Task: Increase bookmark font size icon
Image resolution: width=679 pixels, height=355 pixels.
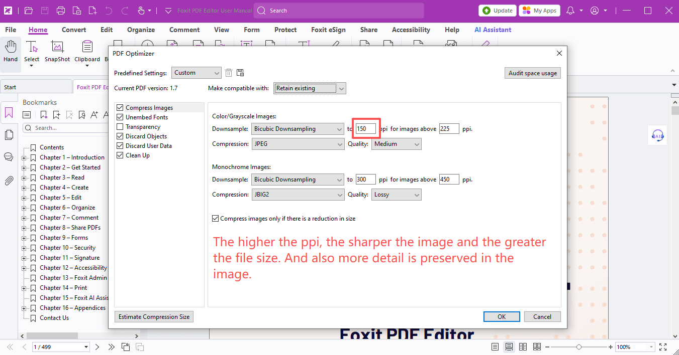Action: (x=94, y=115)
